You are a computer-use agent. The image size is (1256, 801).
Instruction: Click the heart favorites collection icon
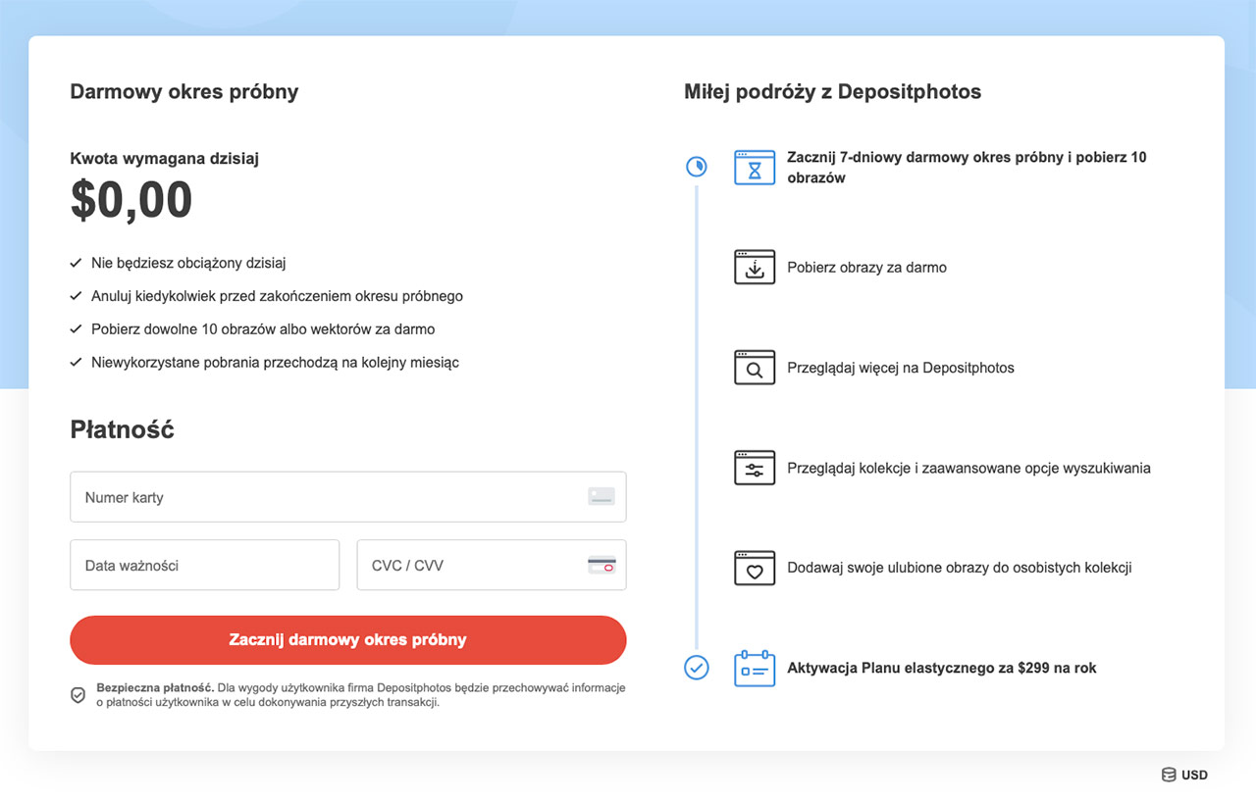coord(754,568)
